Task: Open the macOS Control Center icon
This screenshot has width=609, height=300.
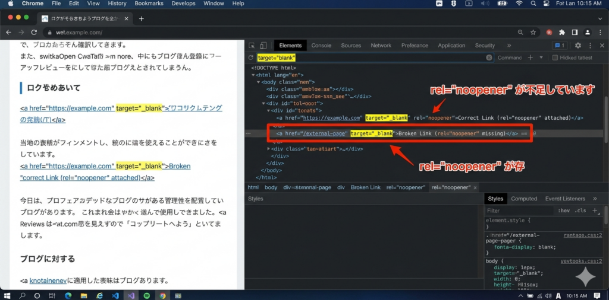Action: [547, 4]
